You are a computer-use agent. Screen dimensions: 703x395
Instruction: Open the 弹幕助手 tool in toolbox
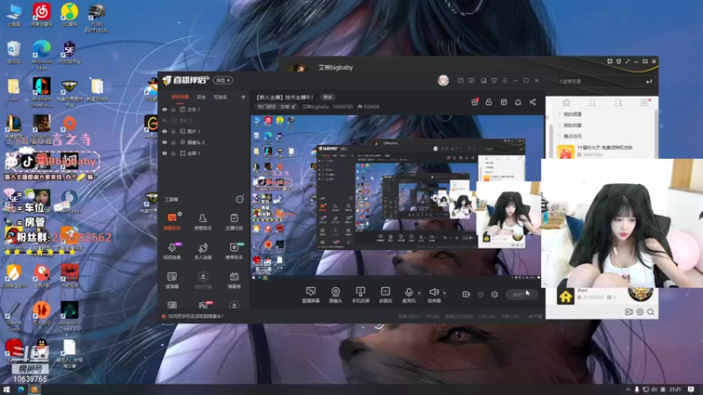(x=171, y=221)
